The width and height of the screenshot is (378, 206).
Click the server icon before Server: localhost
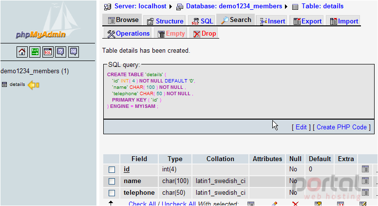coord(108,6)
